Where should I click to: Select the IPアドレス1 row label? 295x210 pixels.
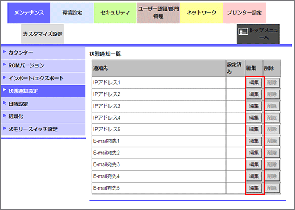107,83
